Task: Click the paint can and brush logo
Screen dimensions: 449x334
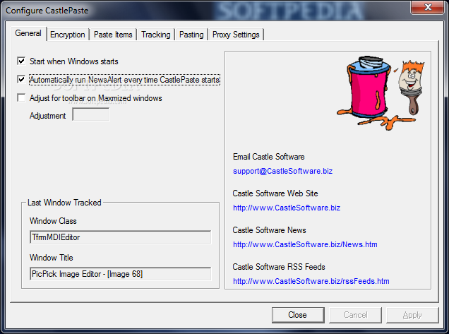Action: pyautogui.click(x=381, y=93)
